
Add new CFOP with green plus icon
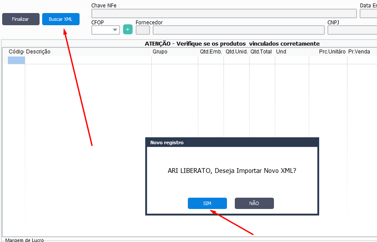click(x=128, y=30)
